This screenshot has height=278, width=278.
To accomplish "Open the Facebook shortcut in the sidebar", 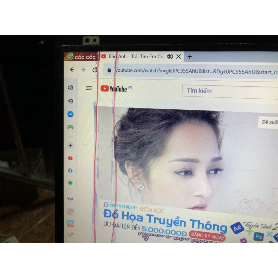I will pos(71,170).
